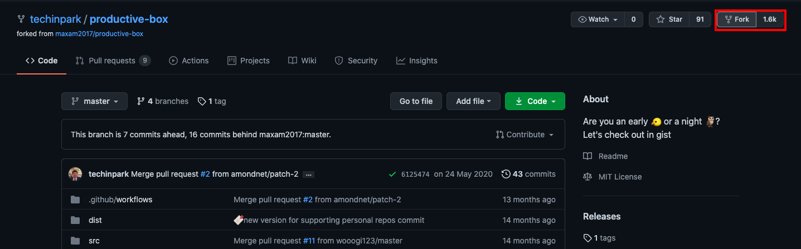Click the dist folder icon
The height and width of the screenshot is (249, 801).
[x=75, y=220]
